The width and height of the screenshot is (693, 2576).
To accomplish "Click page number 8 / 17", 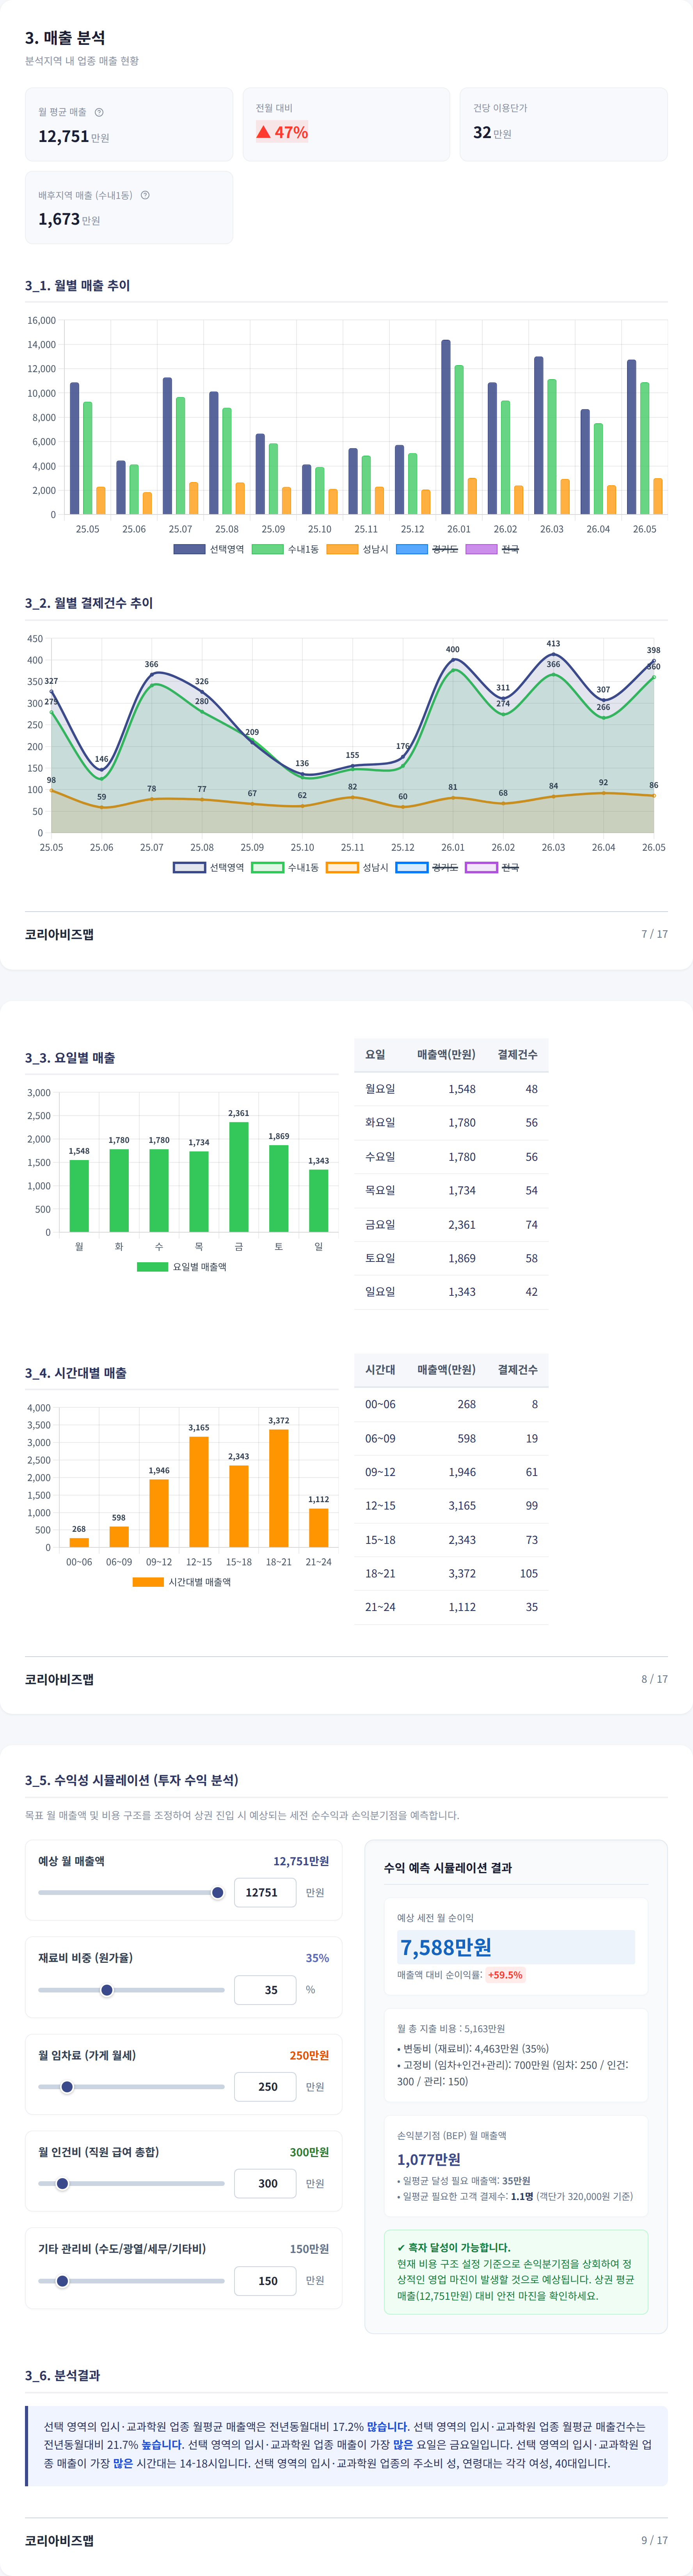I will [x=654, y=1679].
